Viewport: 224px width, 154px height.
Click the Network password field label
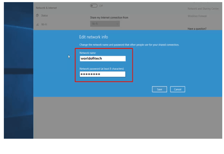tap(102, 69)
